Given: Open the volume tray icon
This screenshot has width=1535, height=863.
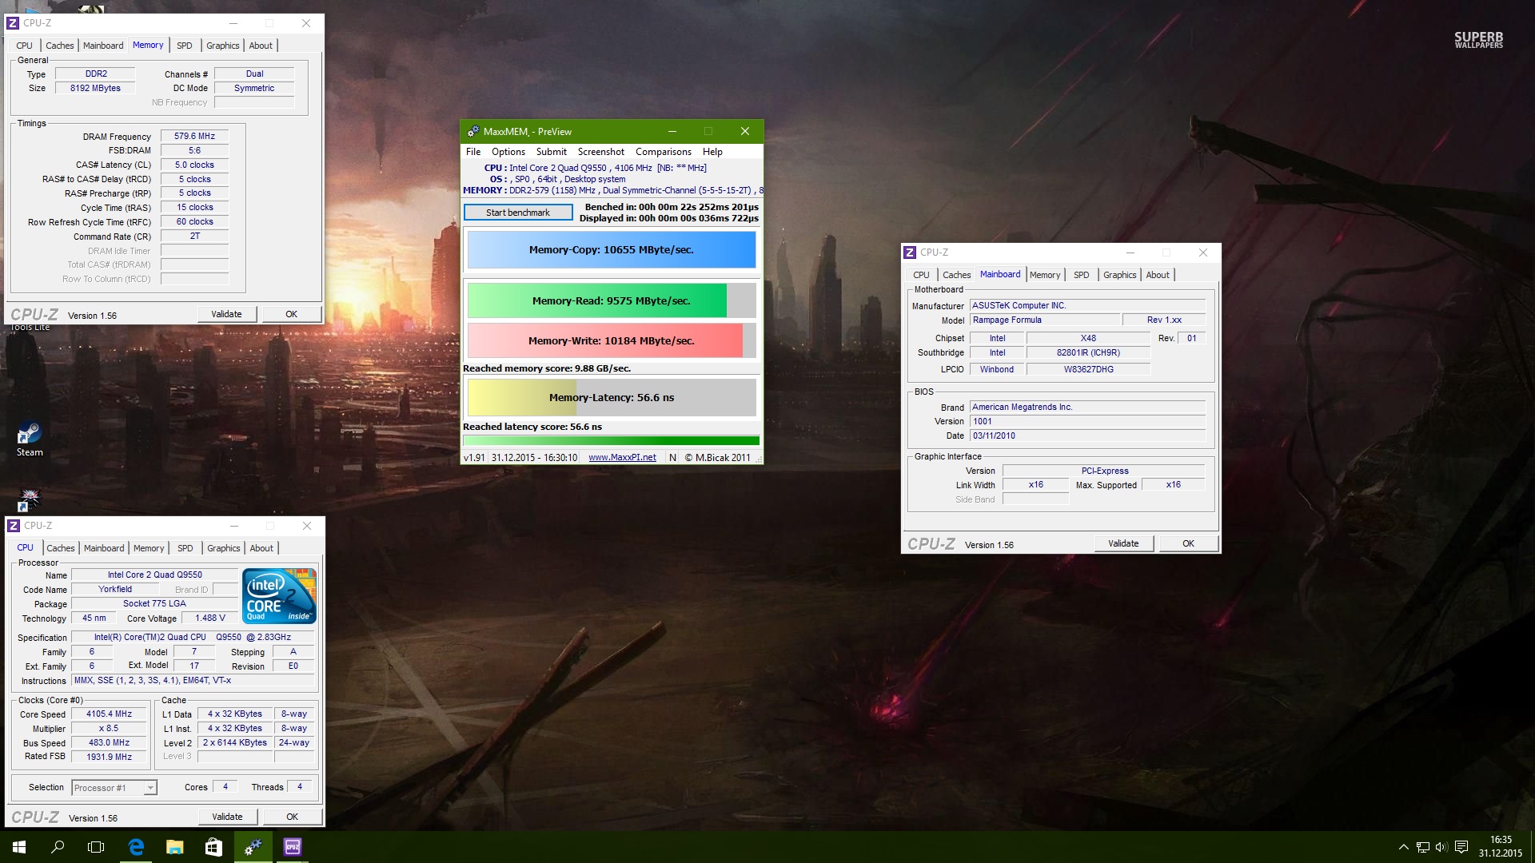Looking at the screenshot, I should coord(1441,847).
